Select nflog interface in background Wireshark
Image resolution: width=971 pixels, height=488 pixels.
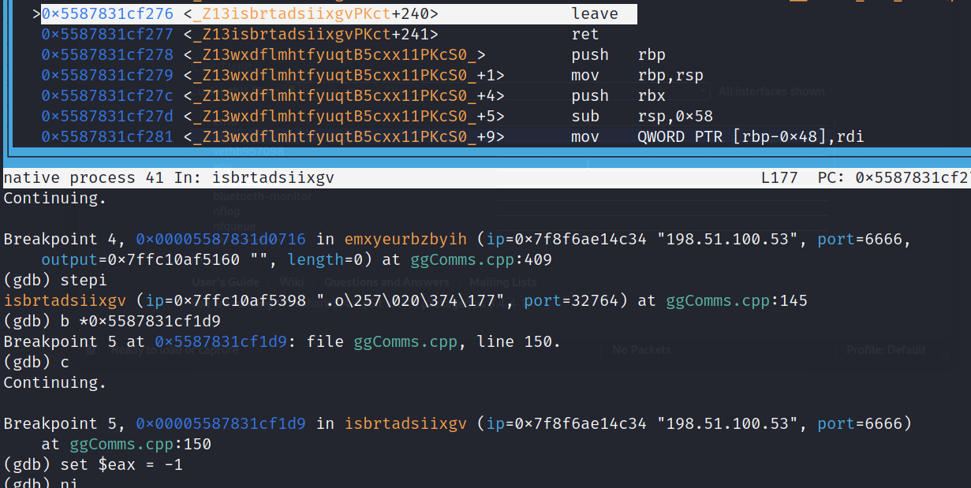(226, 210)
